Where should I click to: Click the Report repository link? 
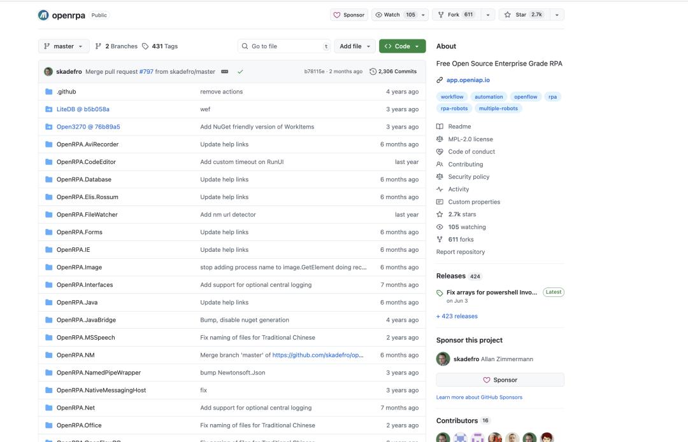[x=461, y=252]
